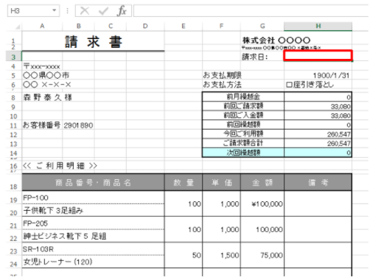This screenshot has width=381, height=280.
Task: Expand the Name Box dropdown arrow
Action: pos(55,10)
